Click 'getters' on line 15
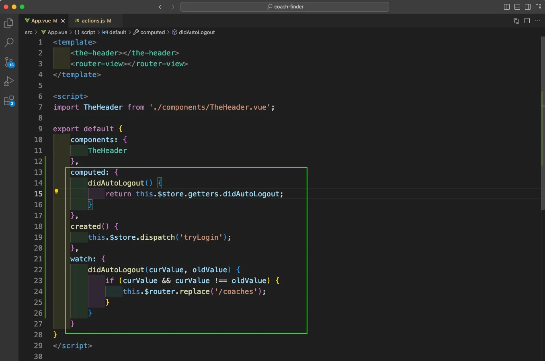545x361 pixels. point(203,194)
